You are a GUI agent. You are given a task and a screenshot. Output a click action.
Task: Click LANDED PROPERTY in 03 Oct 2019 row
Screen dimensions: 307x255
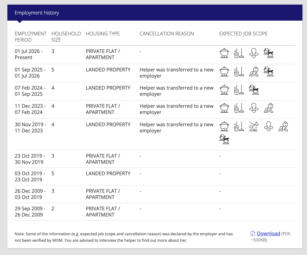pos(108,174)
